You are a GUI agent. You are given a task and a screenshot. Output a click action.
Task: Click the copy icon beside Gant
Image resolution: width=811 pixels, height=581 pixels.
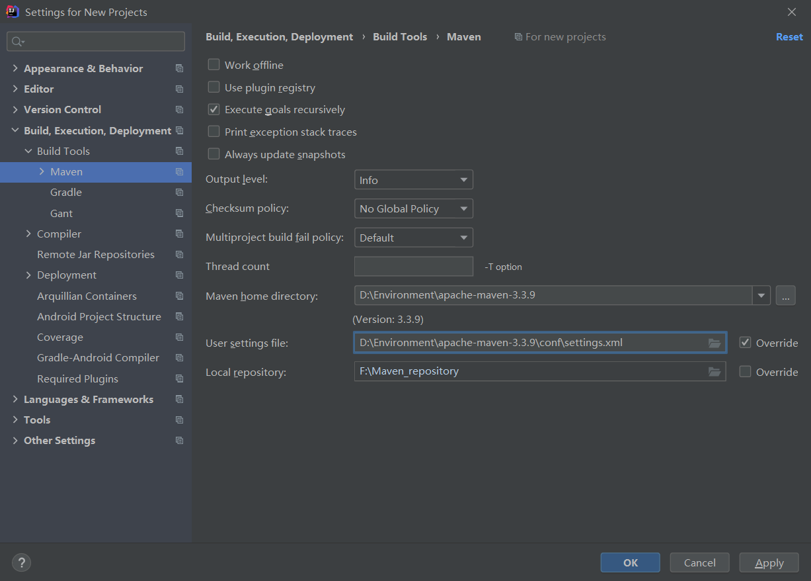point(179,213)
